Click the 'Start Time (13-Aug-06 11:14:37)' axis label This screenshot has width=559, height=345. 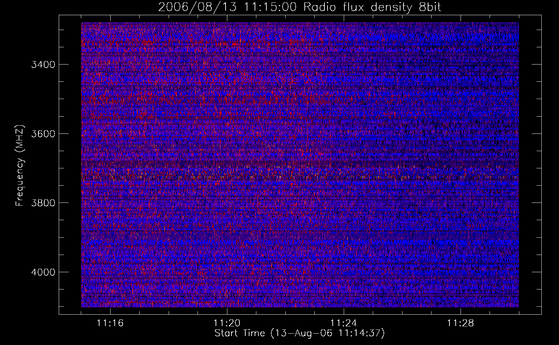(300, 333)
